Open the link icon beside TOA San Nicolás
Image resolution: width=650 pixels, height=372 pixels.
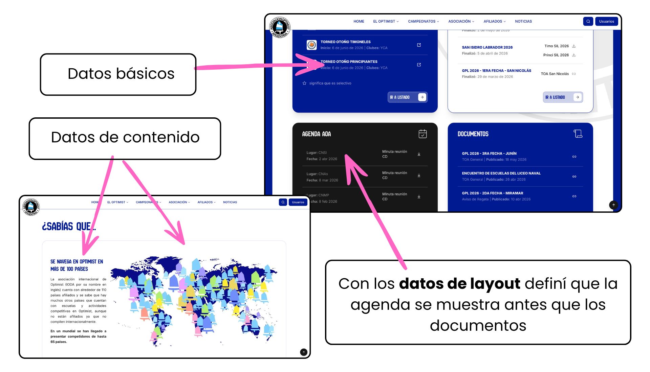tap(574, 74)
